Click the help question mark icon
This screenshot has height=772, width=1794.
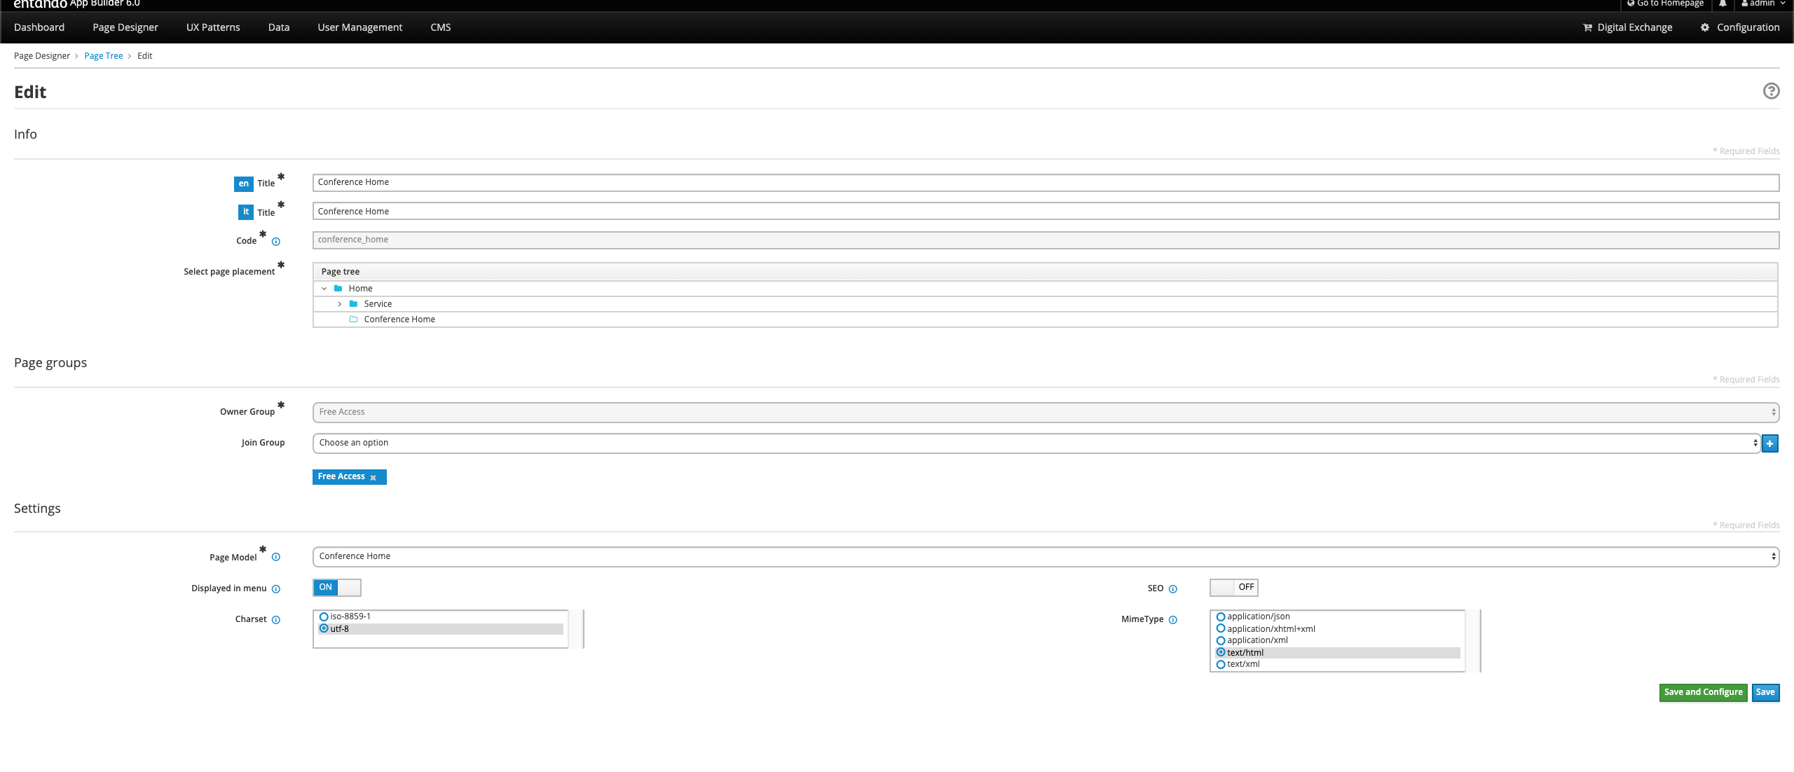pos(1771,91)
